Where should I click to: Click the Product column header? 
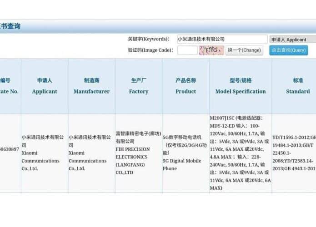[186, 86]
